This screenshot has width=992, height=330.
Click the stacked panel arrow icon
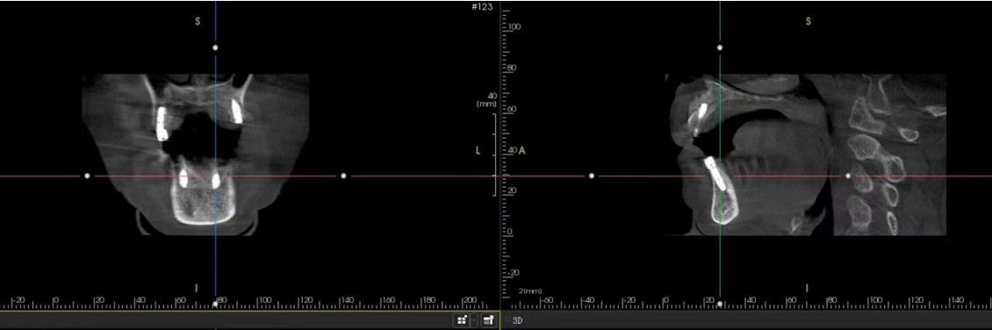488,320
